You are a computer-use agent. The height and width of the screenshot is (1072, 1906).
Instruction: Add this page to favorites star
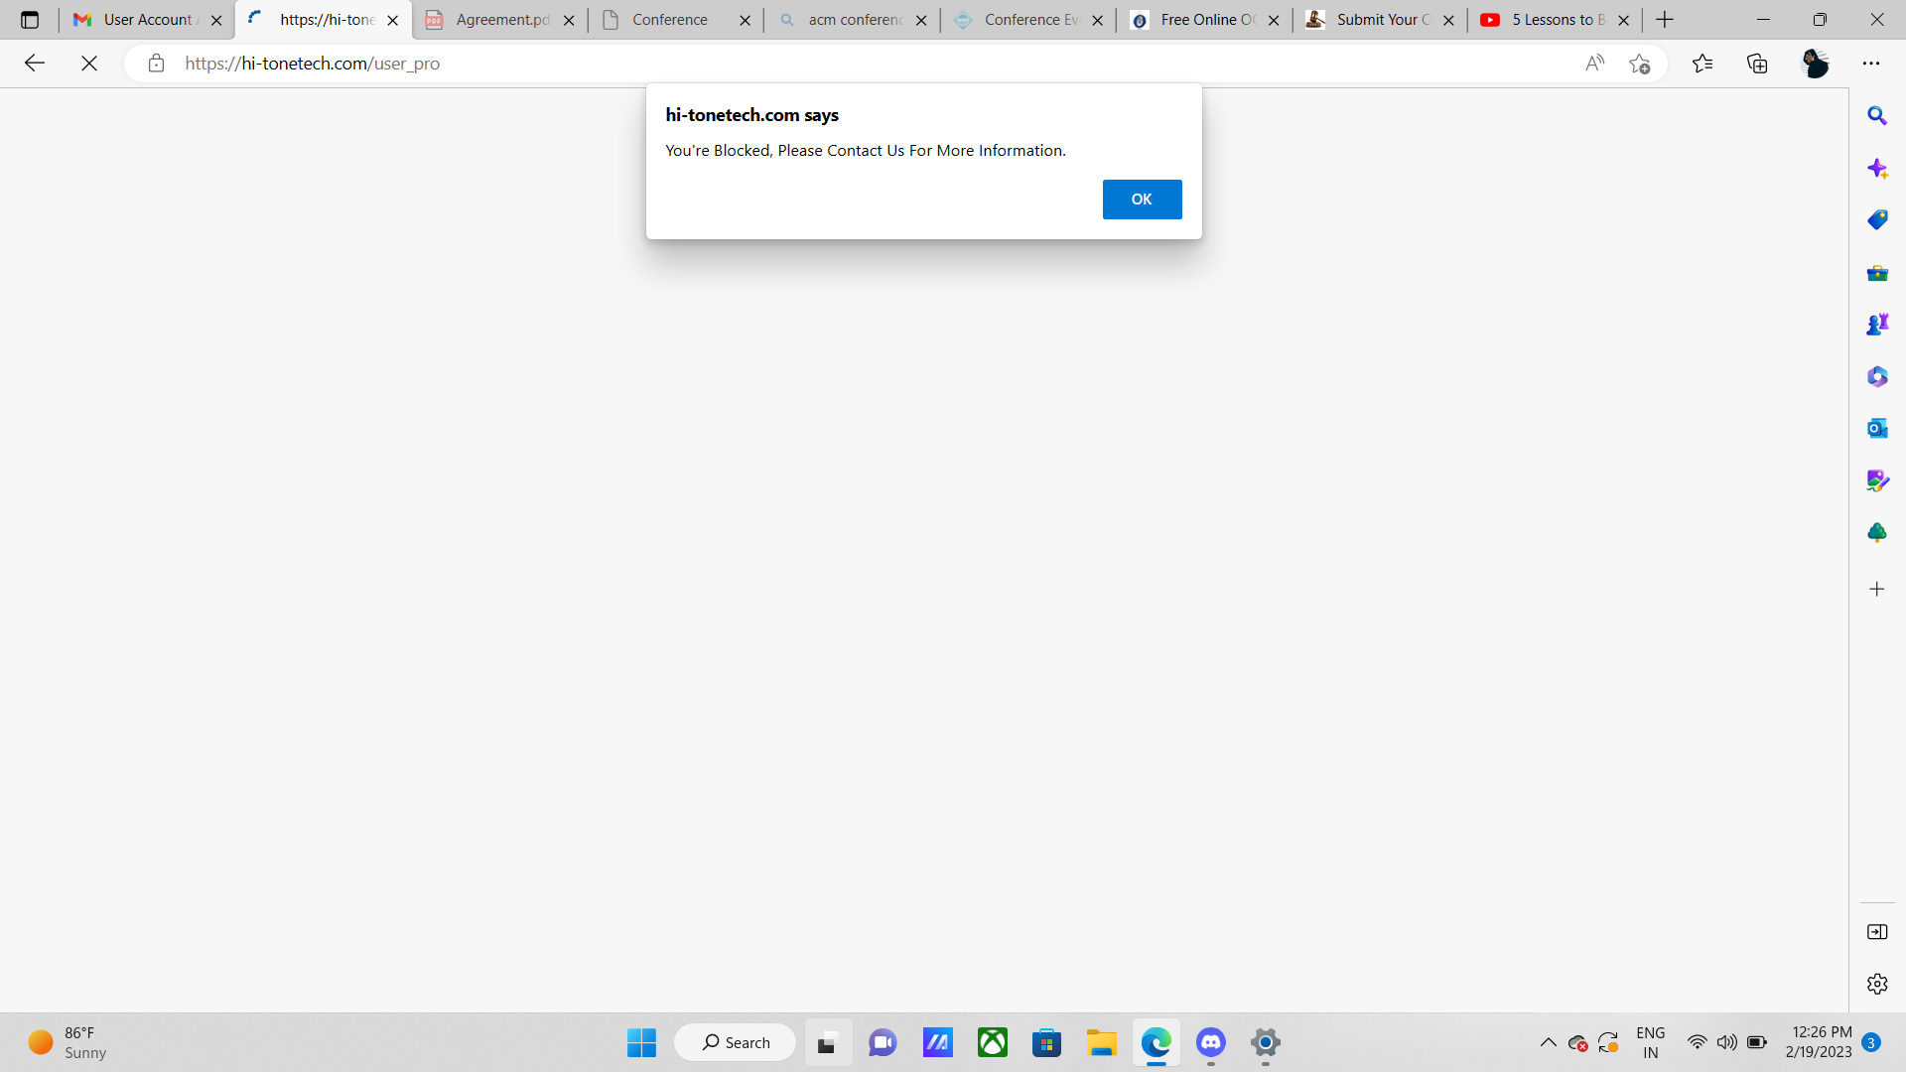[1639, 64]
